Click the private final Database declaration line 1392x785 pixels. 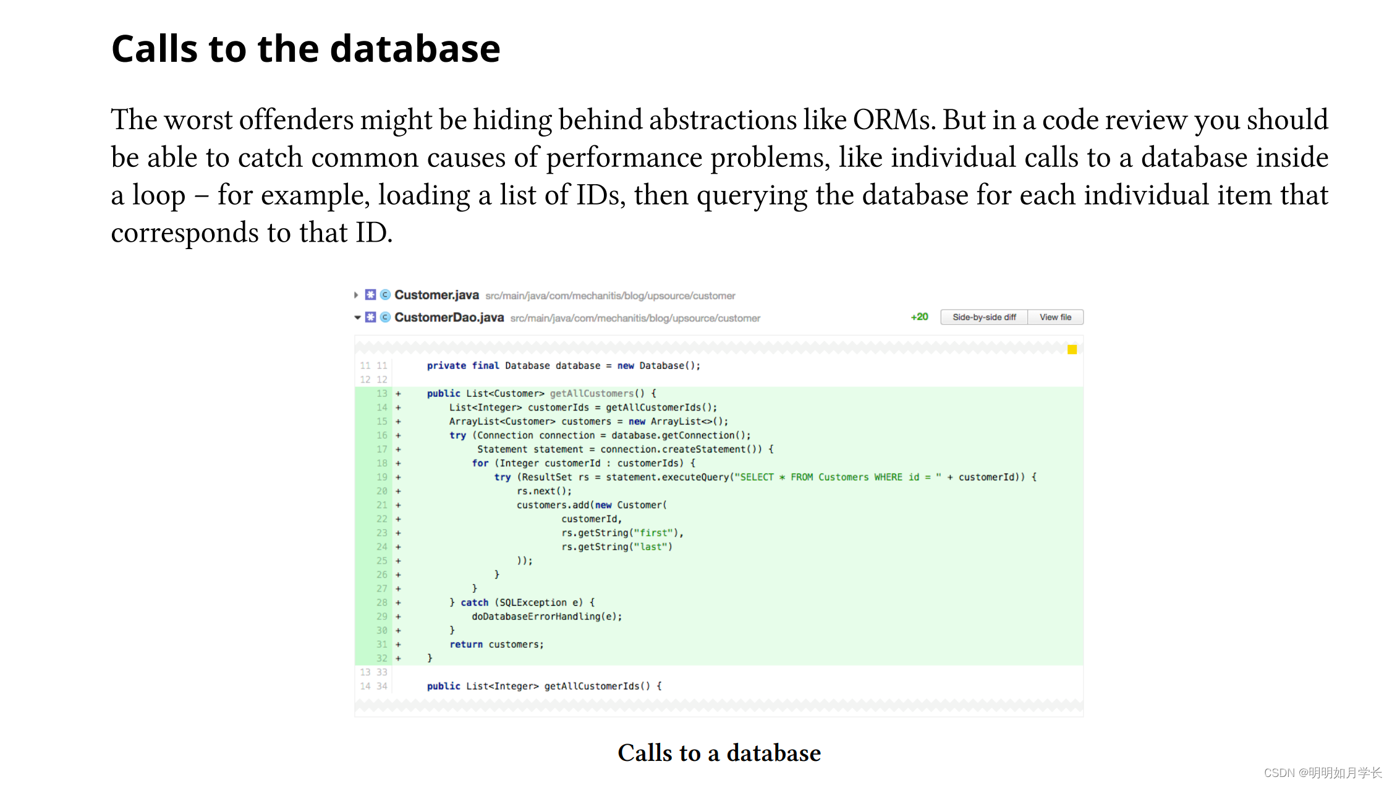563,366
